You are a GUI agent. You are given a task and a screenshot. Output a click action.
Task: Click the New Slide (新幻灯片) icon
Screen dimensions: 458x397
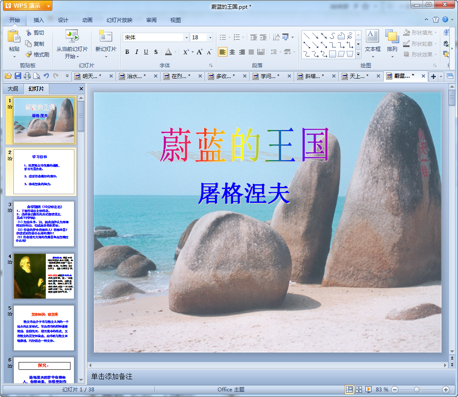coord(106,36)
